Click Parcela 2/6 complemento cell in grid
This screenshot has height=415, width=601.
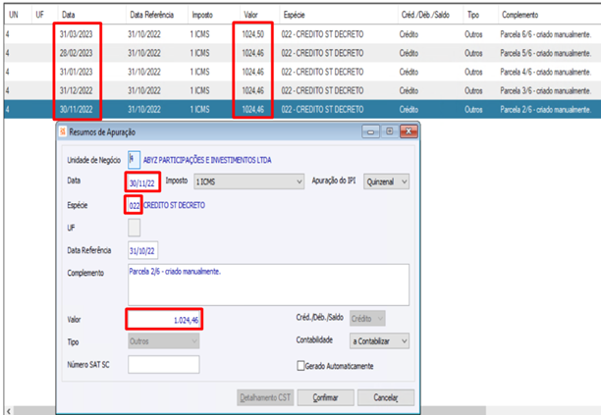[x=545, y=109]
